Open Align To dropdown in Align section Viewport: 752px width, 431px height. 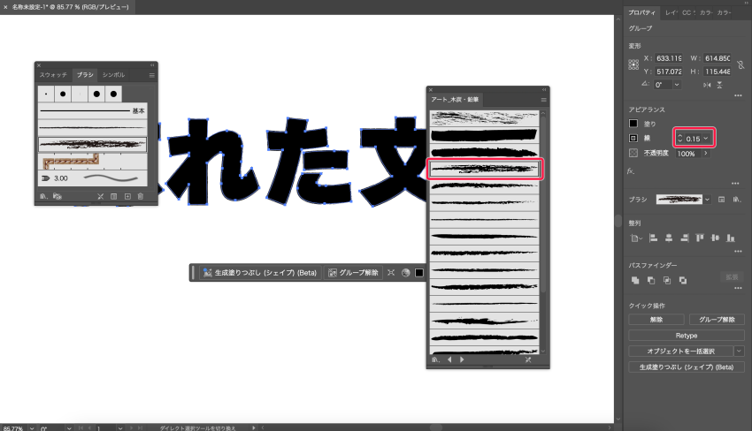(x=636, y=238)
